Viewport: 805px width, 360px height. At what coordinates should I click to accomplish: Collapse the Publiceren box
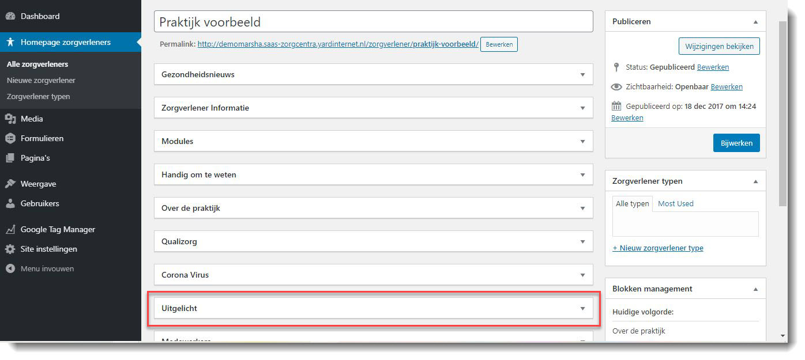point(755,22)
